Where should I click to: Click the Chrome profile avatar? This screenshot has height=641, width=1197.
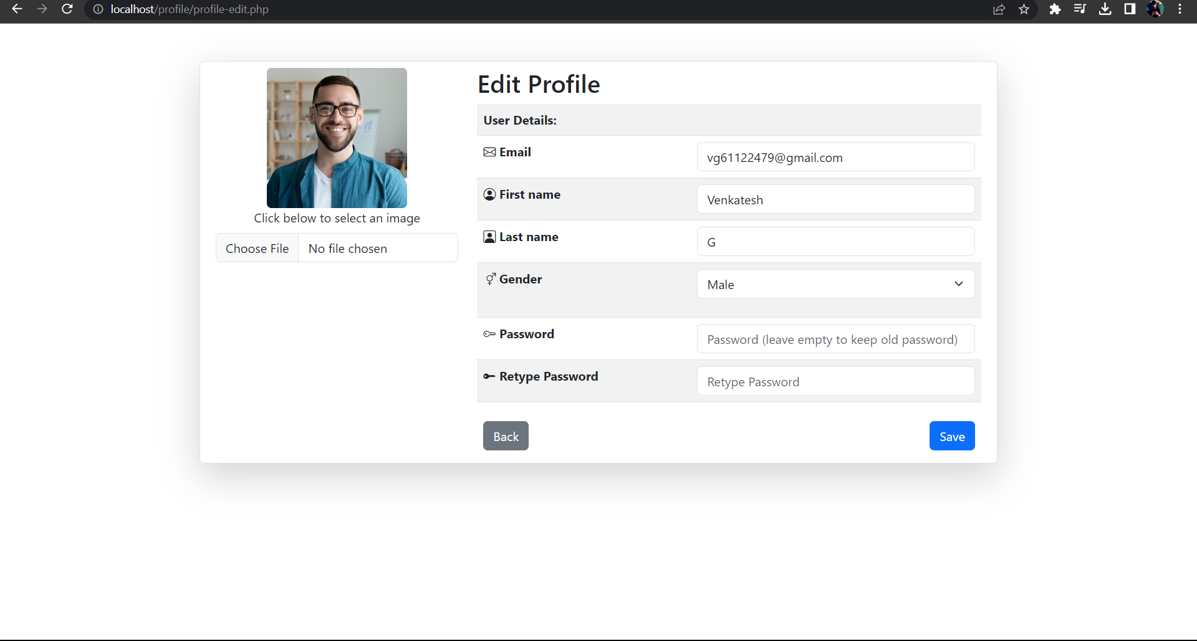tap(1155, 9)
